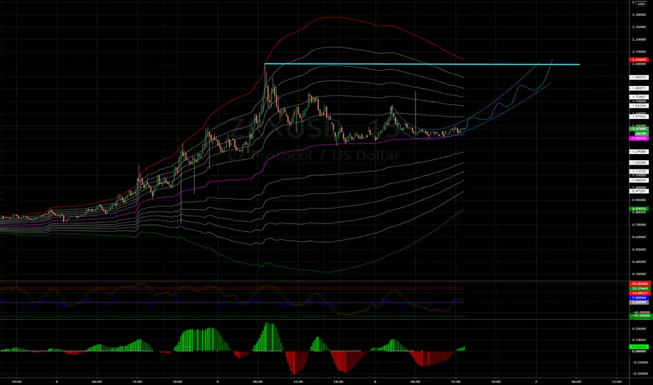This screenshot has width=653, height=385.
Task: Click the 1.06059 band price label
Action: click(639, 180)
